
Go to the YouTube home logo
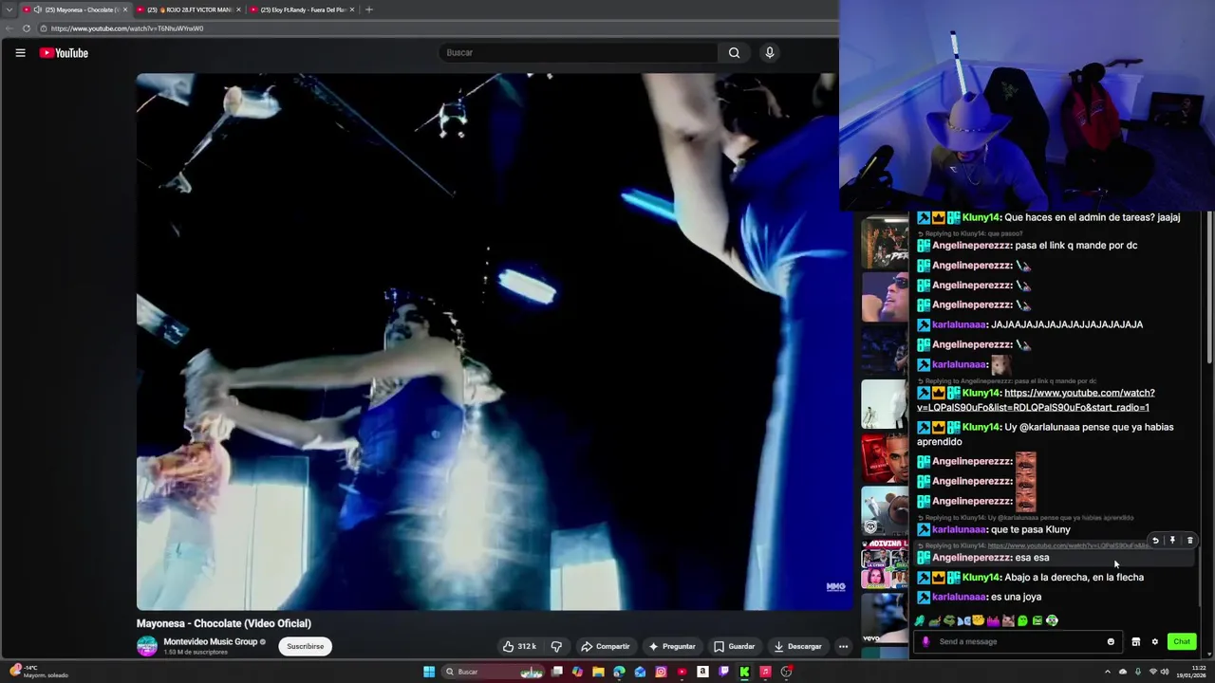[64, 53]
